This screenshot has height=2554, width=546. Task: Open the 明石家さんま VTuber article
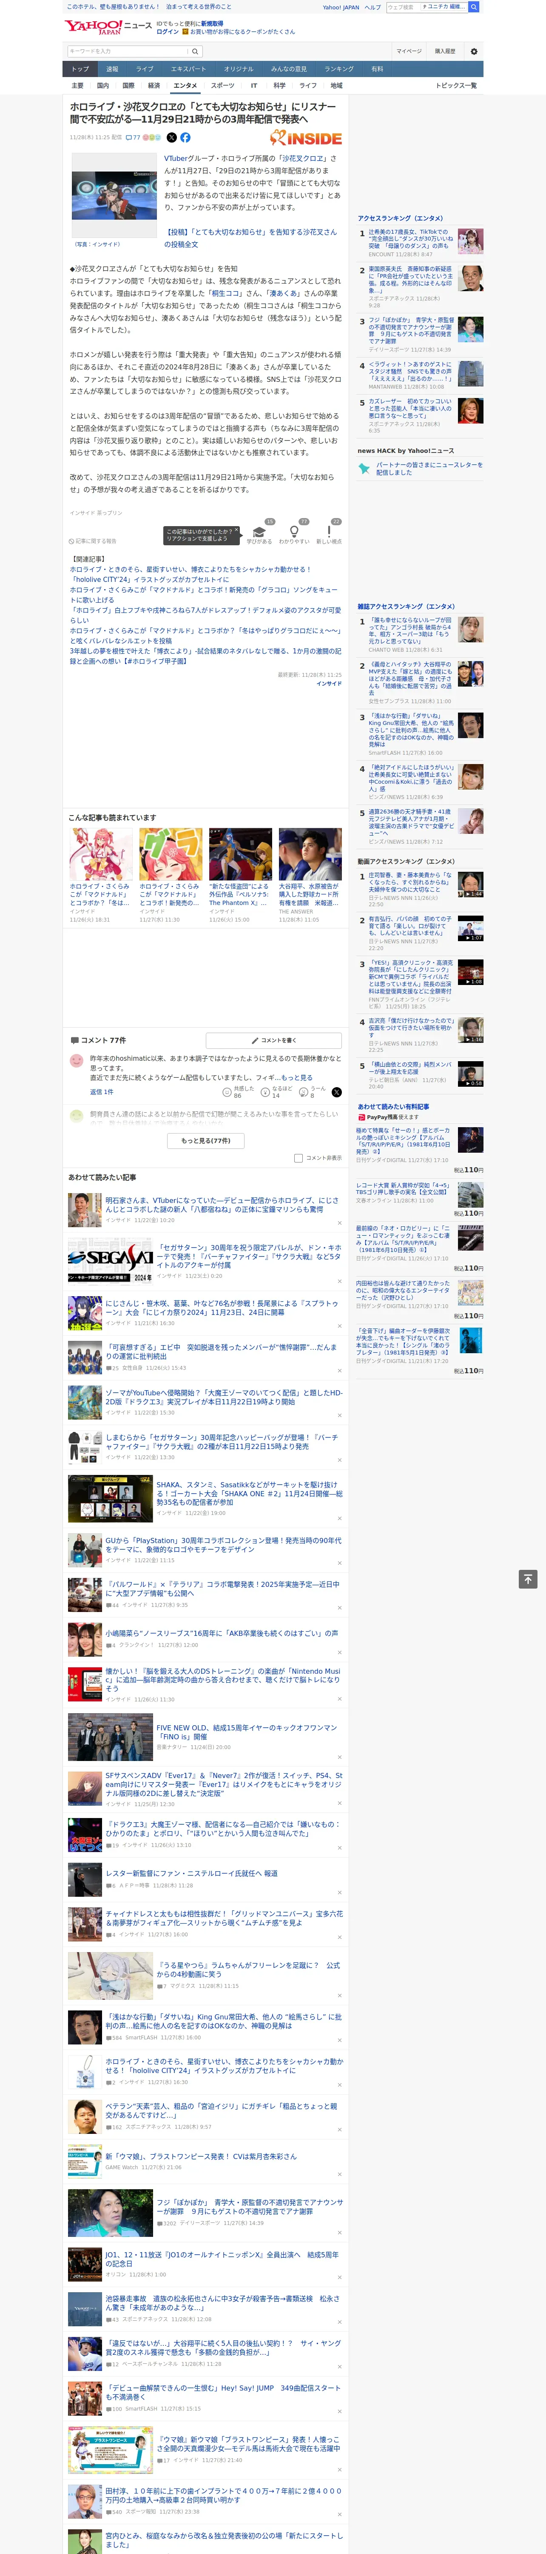pos(222,1205)
